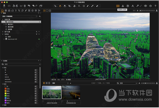This screenshot has width=159, height=108.
Task: Select the CF004550.IIQ pier thumbnail
Action: click(71, 92)
